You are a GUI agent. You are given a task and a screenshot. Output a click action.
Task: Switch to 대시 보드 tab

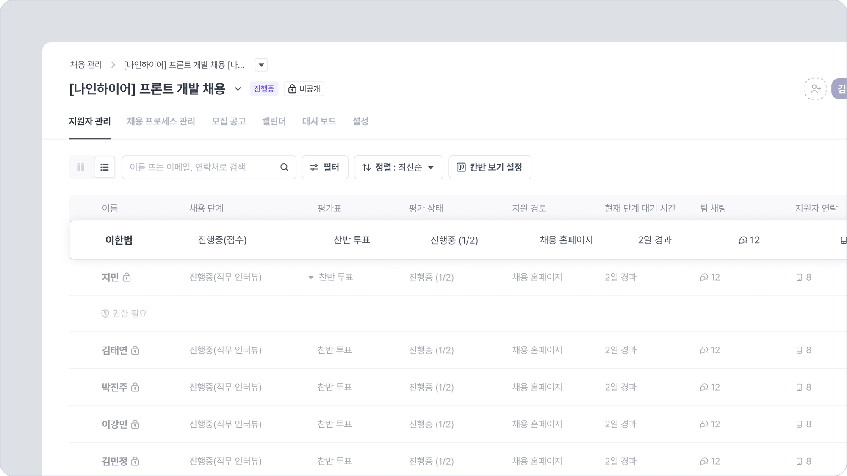pyautogui.click(x=319, y=121)
